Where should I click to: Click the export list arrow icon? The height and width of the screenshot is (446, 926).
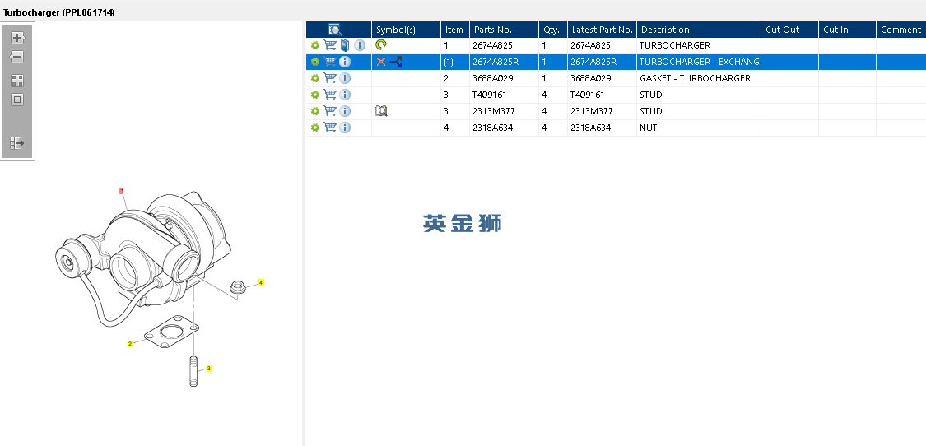tap(17, 143)
